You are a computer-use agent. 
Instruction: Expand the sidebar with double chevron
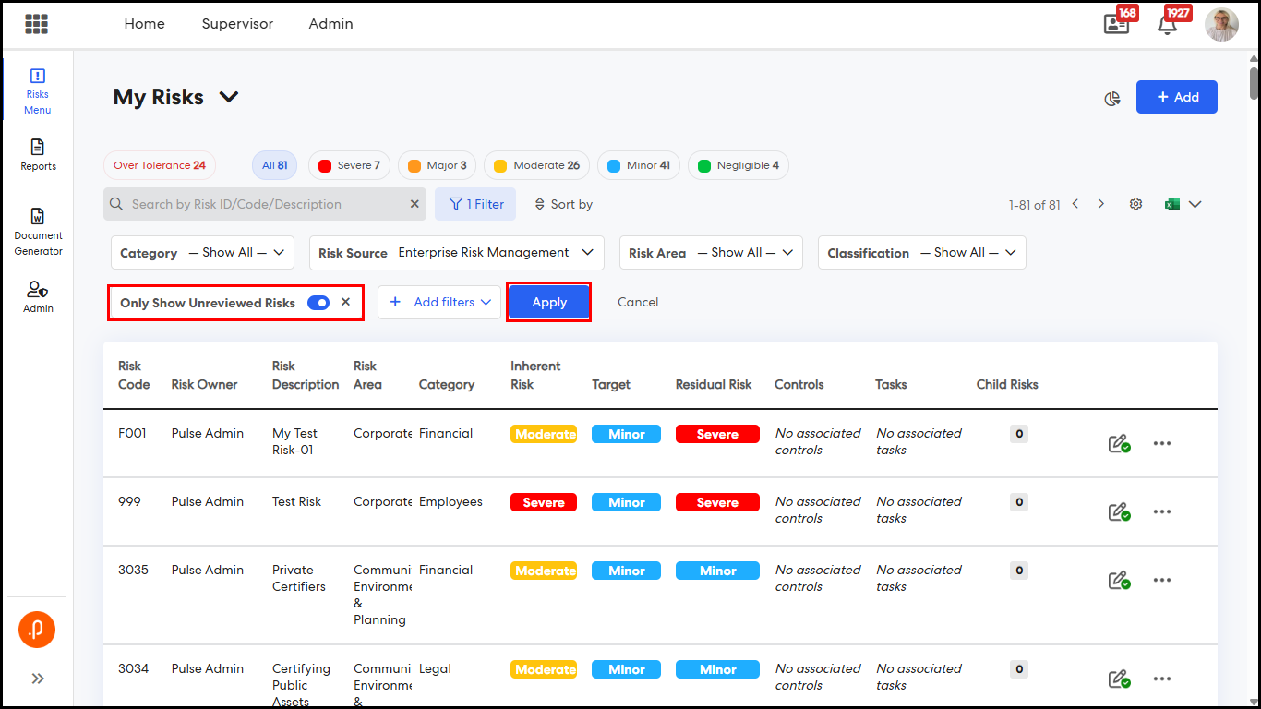tap(38, 679)
